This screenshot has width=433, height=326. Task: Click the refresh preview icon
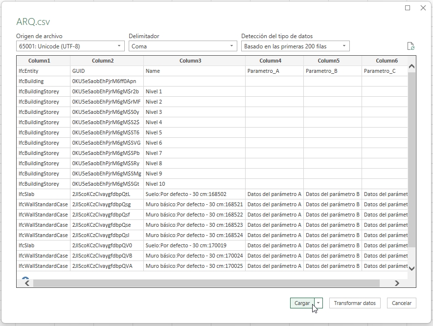[411, 46]
